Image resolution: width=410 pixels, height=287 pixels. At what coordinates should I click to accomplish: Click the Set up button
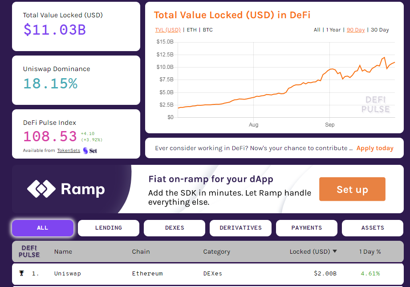click(352, 189)
